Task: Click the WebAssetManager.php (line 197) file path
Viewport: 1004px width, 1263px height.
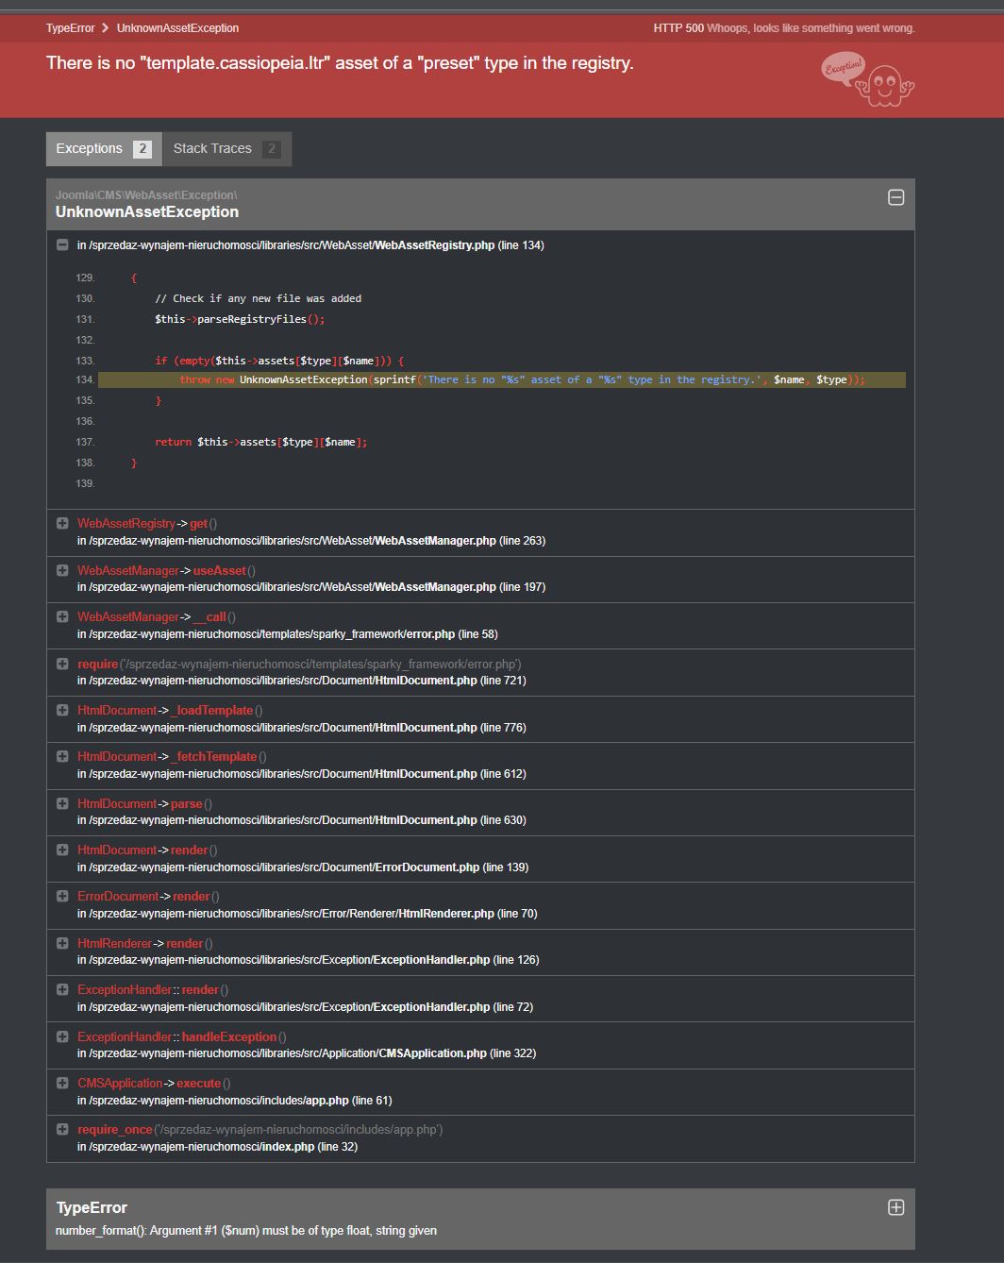Action: (x=311, y=587)
